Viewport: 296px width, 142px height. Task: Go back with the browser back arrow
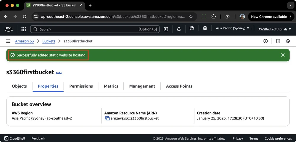[6, 17]
